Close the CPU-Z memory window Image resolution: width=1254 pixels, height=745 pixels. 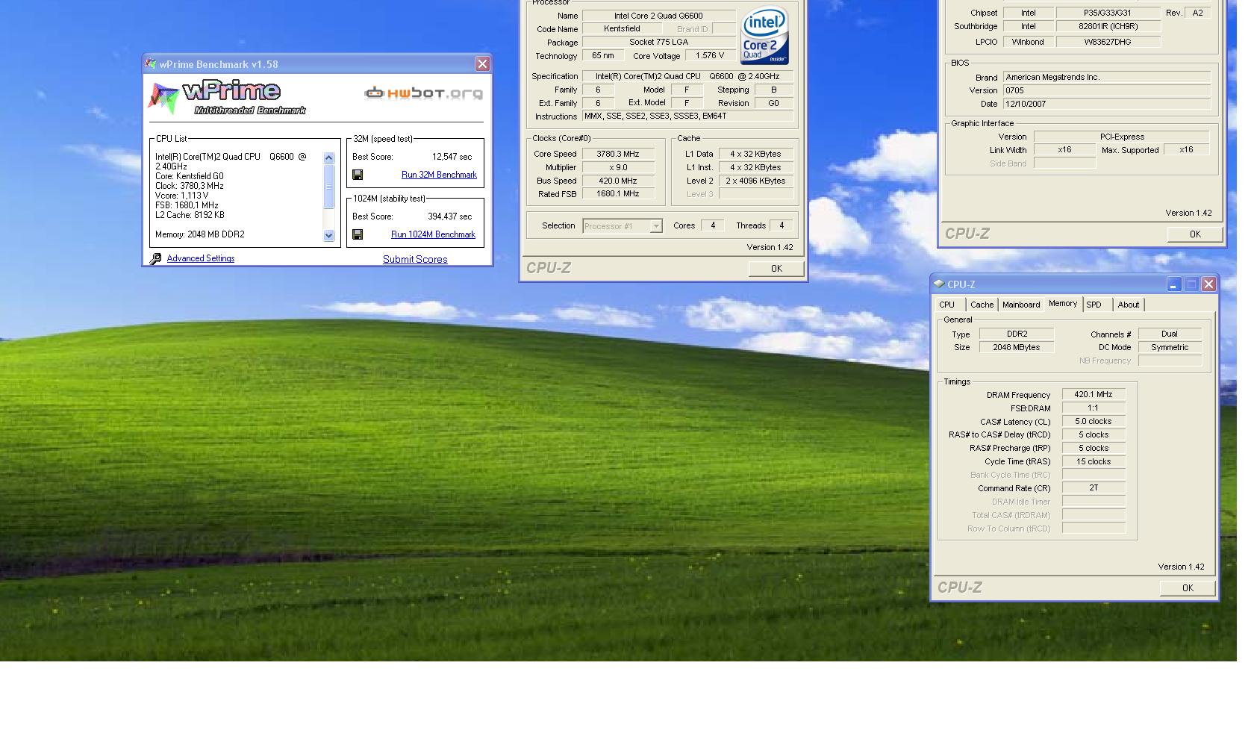[1208, 284]
